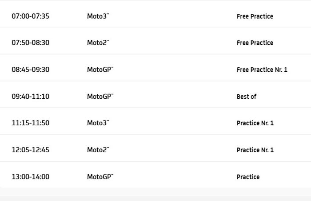Click the 09:40-11:10 time slot

(x=30, y=97)
